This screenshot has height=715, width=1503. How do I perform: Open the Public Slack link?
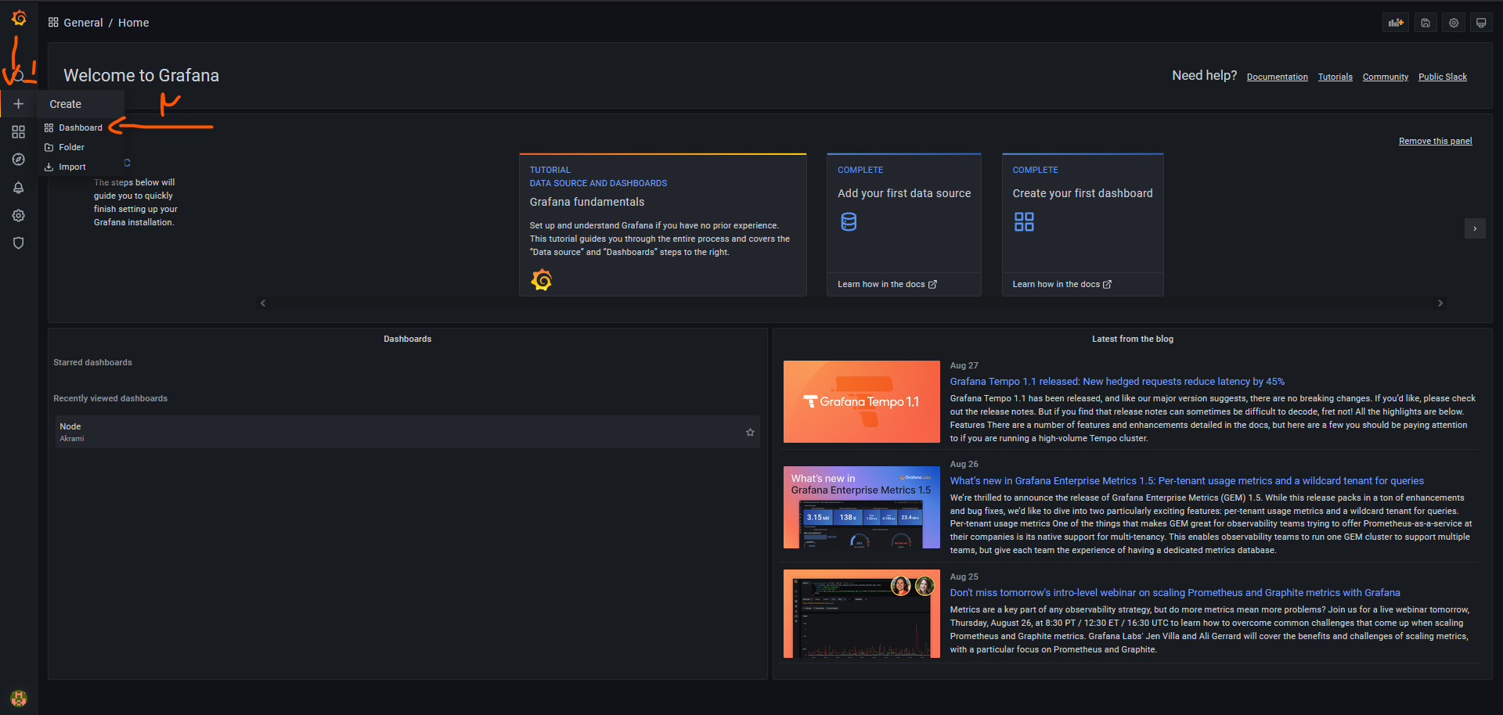click(x=1442, y=77)
